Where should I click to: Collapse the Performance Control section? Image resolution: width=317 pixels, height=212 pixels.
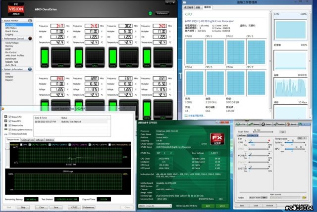(x=2, y=39)
